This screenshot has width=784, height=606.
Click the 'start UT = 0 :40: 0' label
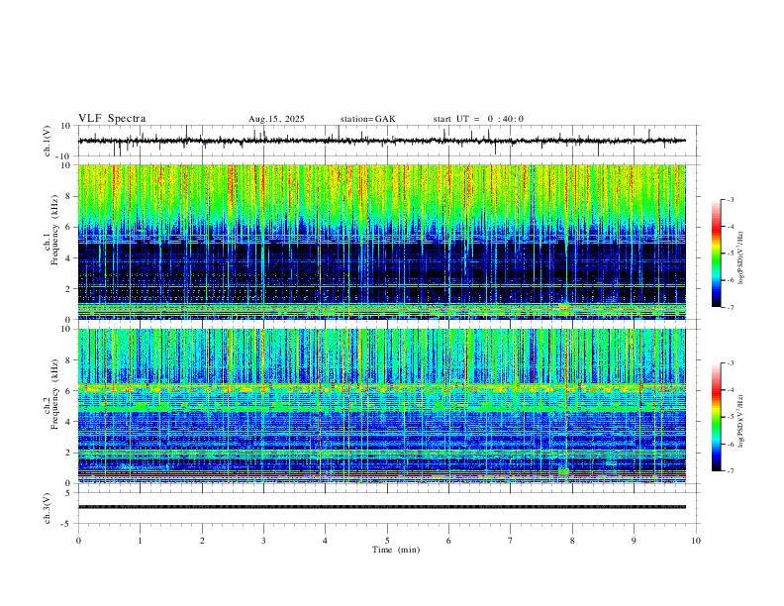click(478, 119)
